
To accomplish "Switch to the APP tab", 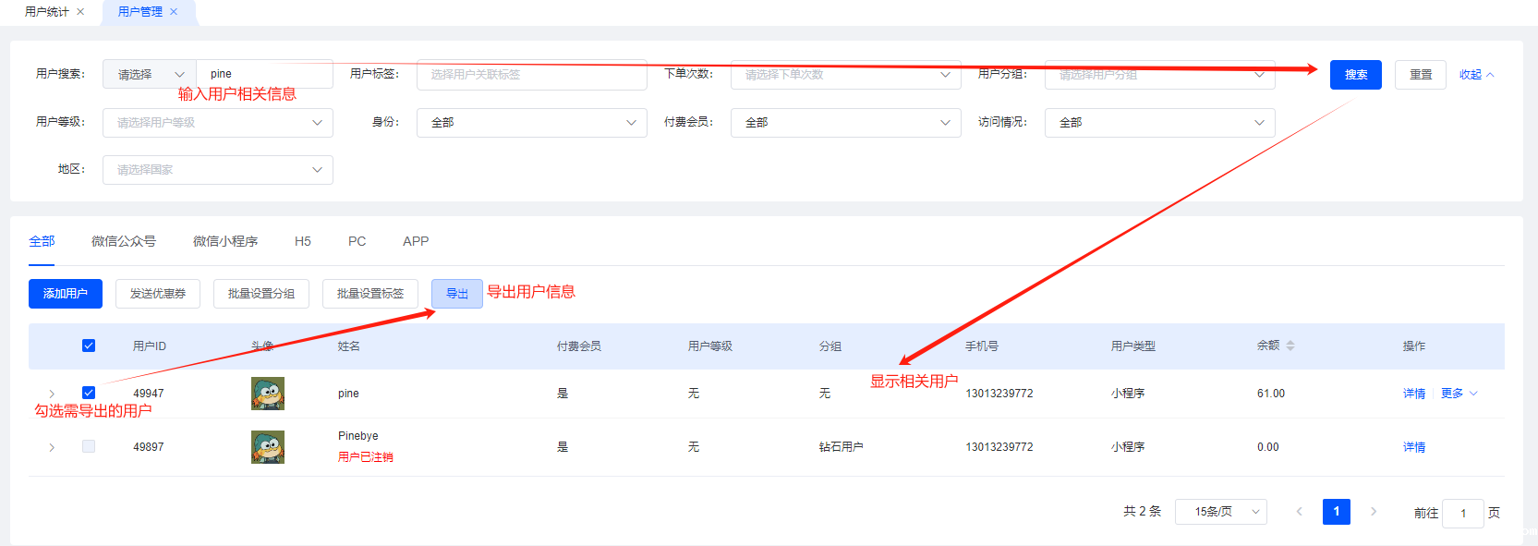I will [x=416, y=241].
